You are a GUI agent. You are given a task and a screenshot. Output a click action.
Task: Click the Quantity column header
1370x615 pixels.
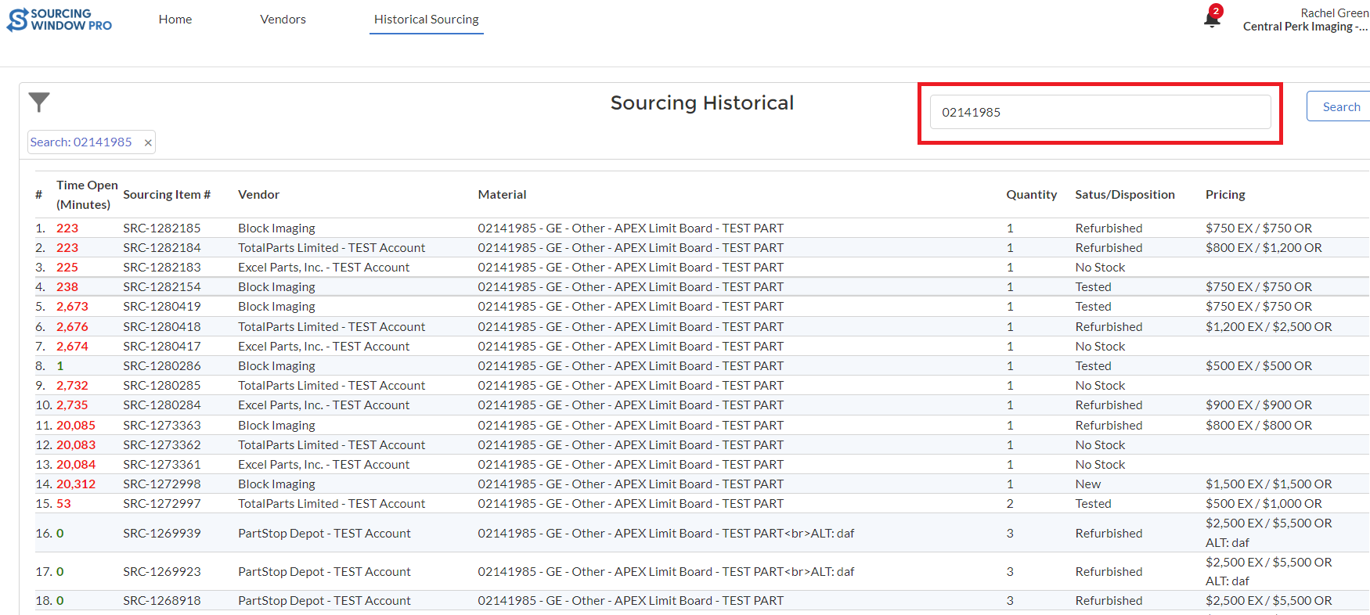click(1031, 195)
